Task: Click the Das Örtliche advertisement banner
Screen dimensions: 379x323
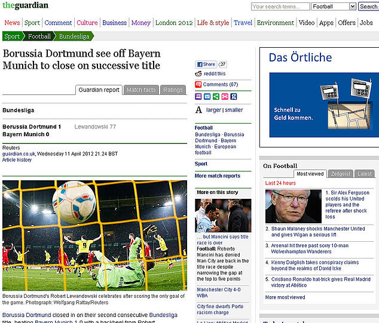Action: pos(319,97)
